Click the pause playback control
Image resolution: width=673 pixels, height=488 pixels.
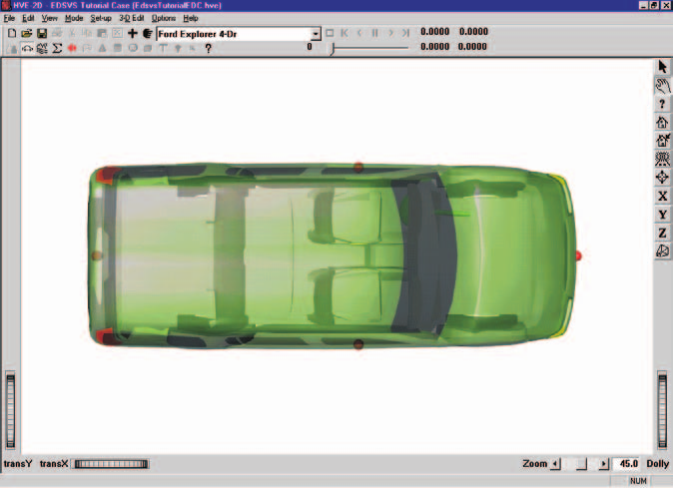(375, 33)
